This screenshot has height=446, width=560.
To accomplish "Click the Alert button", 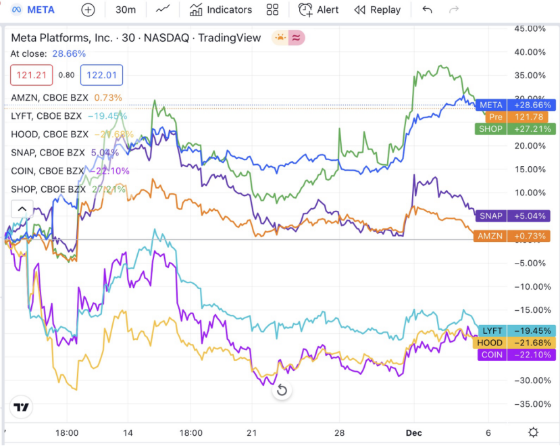I will [x=319, y=10].
